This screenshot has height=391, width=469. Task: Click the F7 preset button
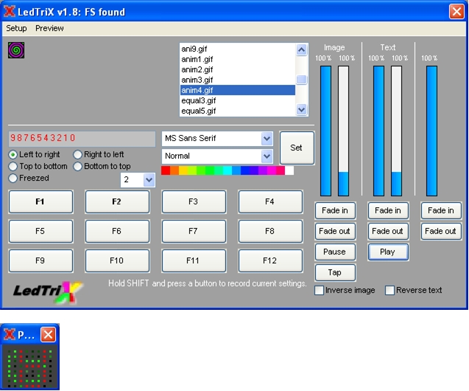pos(194,232)
